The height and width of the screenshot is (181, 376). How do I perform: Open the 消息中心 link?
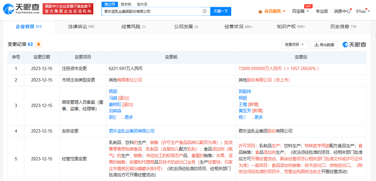click(x=342, y=11)
